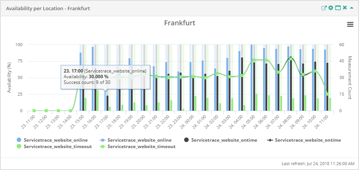Click the green timeout bar at 24. 05:00
Viewport: 359px width, 170px height.
coord(256,102)
